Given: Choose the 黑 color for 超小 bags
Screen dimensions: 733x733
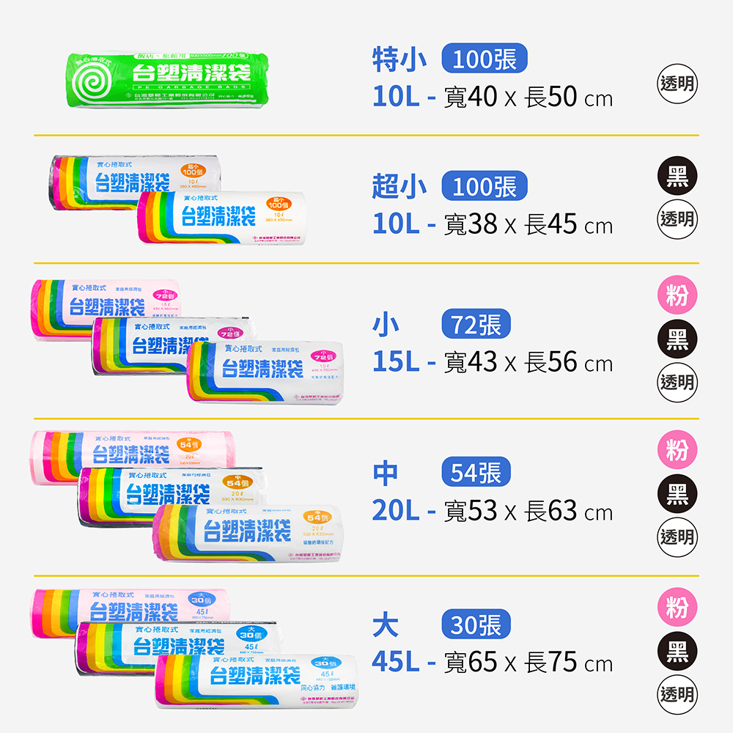Looking at the screenshot, I should pyautogui.click(x=677, y=178).
